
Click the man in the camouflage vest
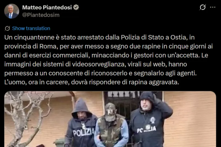coord(111,125)
